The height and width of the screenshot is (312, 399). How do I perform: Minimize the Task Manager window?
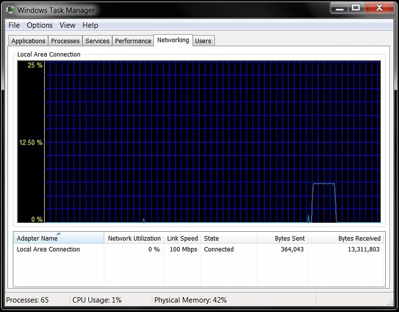point(339,7)
